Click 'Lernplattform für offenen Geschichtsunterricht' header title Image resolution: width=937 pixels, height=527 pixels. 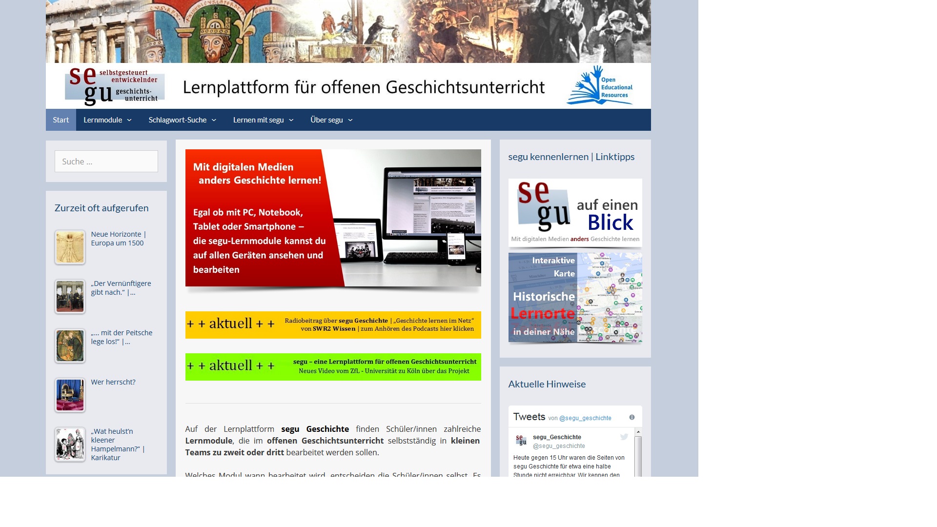364,87
